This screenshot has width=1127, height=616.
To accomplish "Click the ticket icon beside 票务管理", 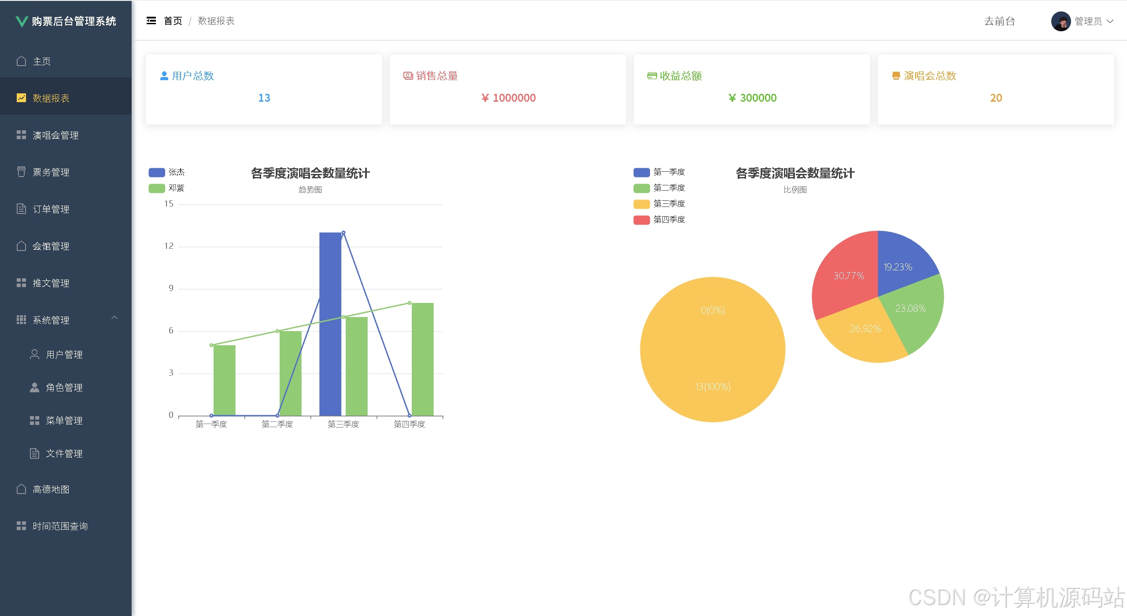I will (21, 172).
